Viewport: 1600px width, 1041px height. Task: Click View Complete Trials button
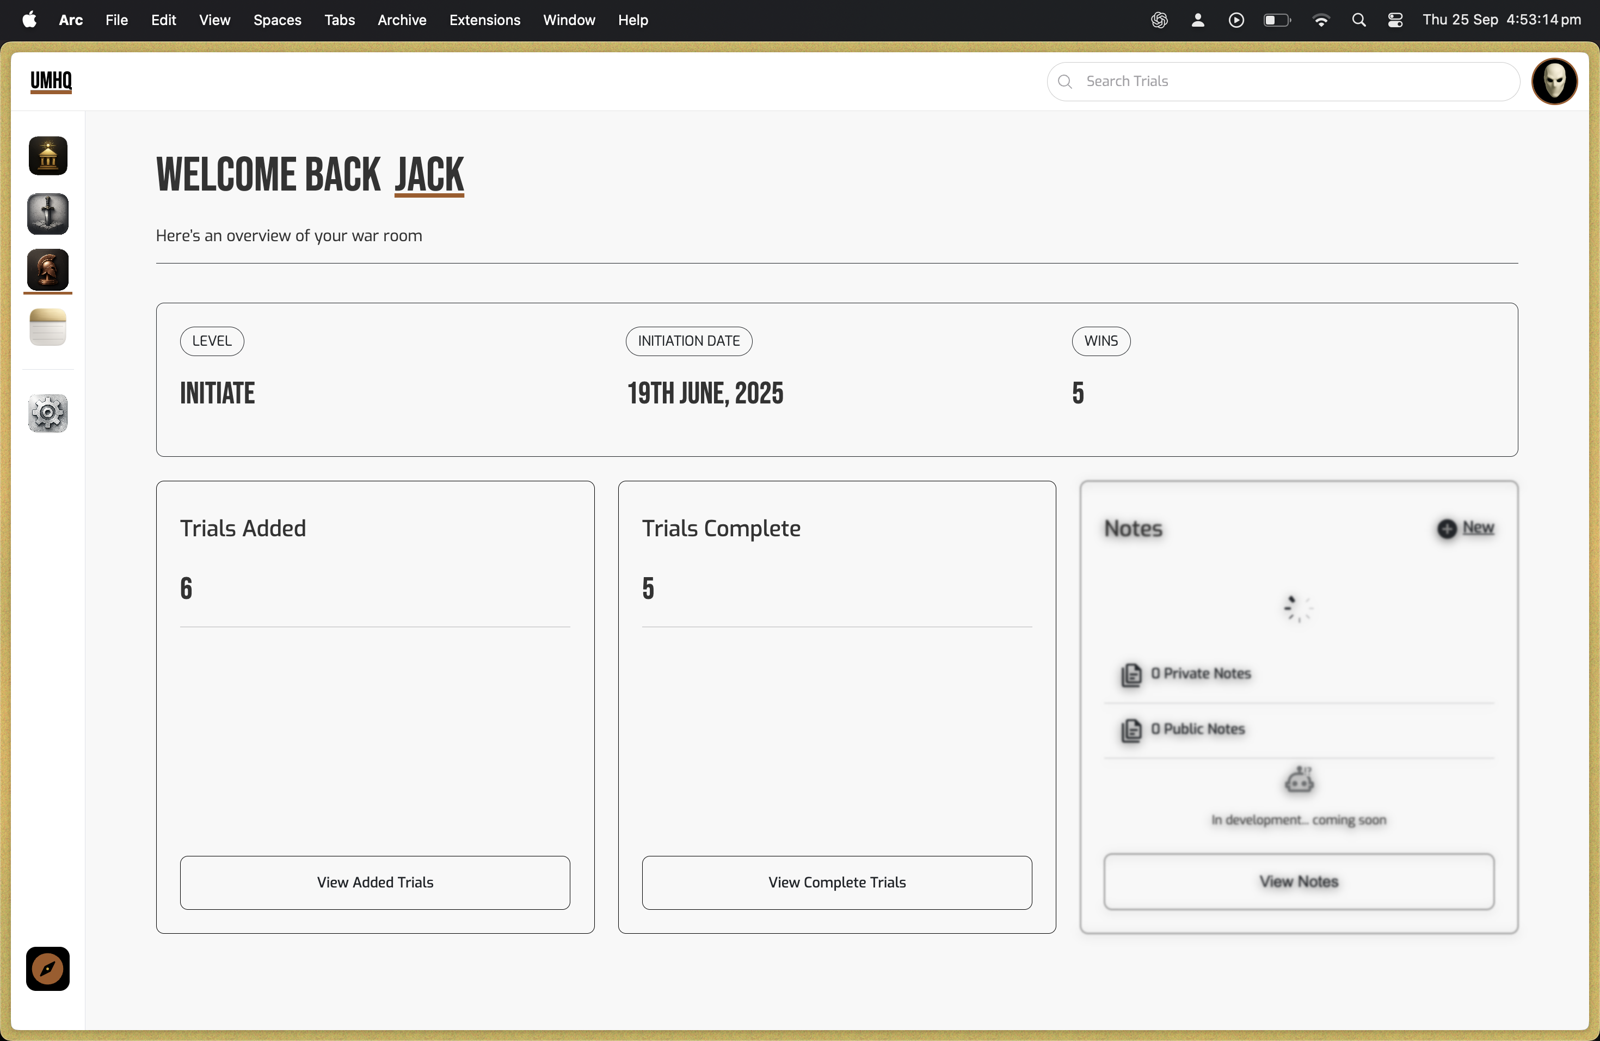click(836, 883)
